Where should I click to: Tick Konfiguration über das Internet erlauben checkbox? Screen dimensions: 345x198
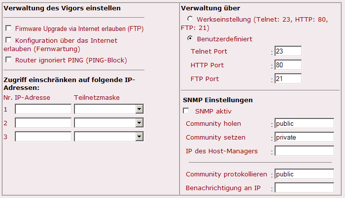(x=8, y=40)
